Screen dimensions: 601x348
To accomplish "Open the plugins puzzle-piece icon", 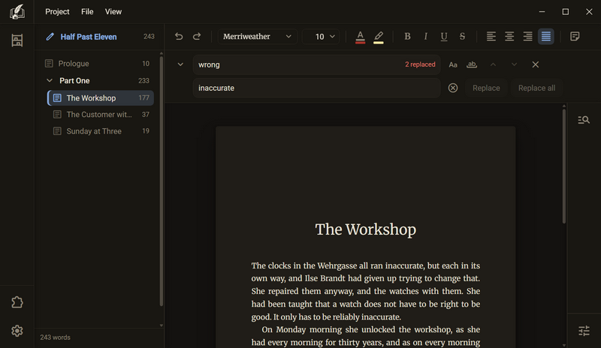I will (x=17, y=302).
